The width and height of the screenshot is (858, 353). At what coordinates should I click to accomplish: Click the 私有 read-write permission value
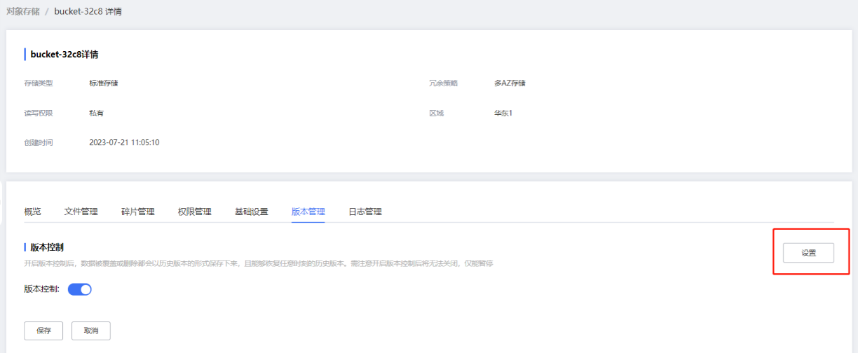(96, 113)
